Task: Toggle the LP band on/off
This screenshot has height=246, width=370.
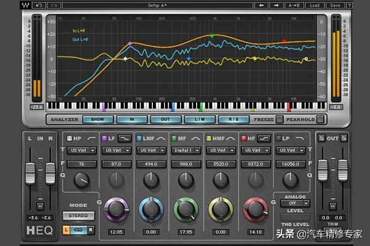Action: (279, 138)
